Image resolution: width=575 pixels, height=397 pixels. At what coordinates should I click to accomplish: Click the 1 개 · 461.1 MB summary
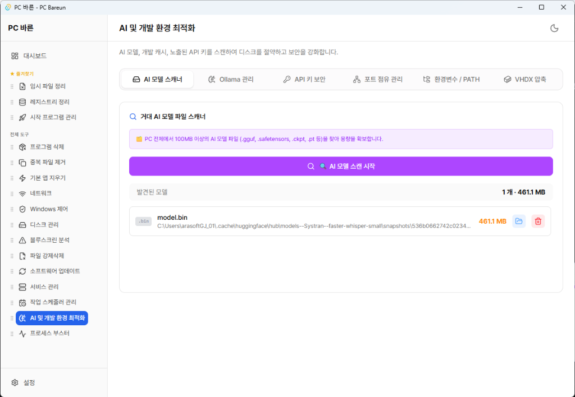[523, 192]
